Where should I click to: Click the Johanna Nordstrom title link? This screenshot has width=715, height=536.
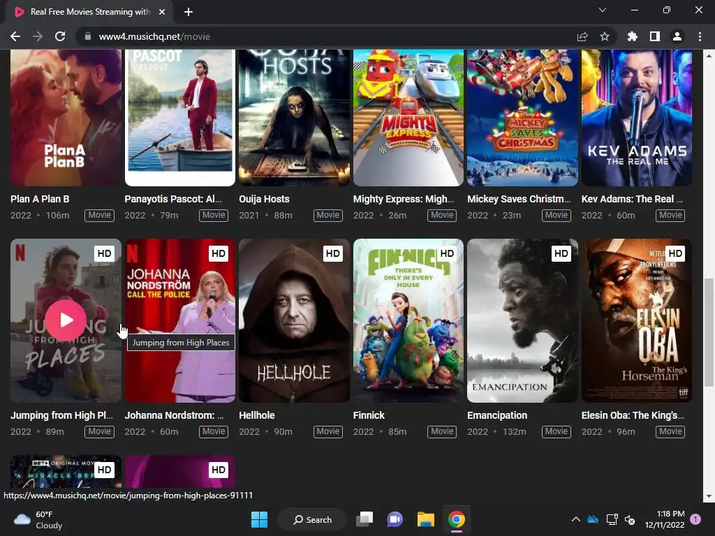click(x=174, y=415)
